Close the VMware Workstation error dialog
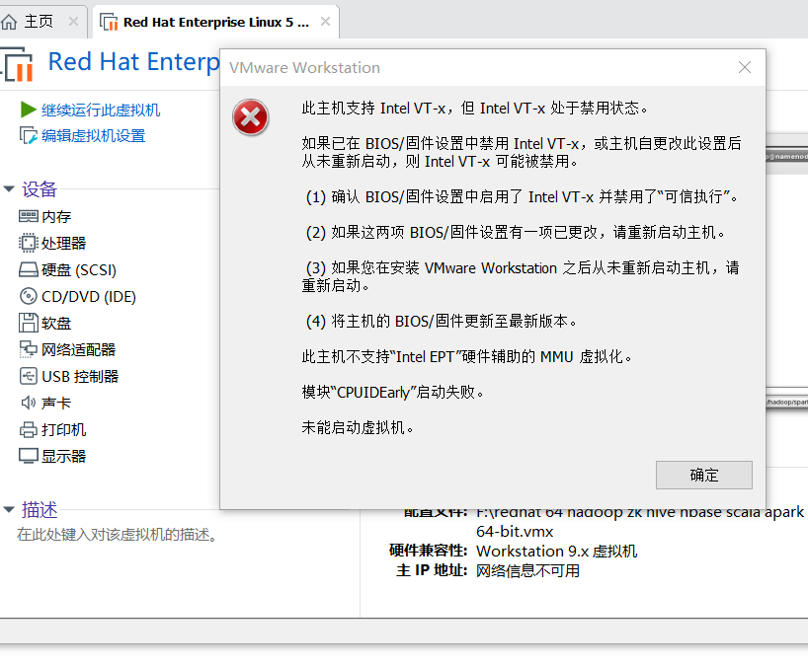 (744, 67)
